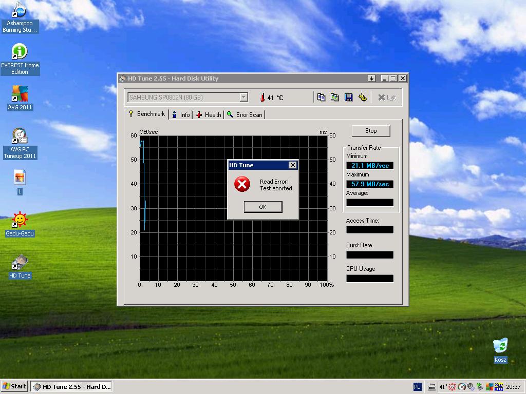The height and width of the screenshot is (394, 526).
Task: Close the HD Tune error dialog
Action: [292, 165]
